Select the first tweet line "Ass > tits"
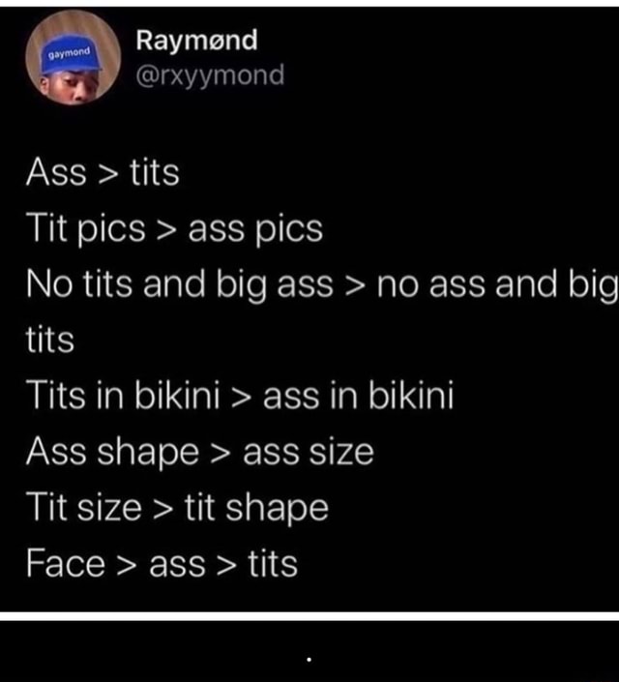Viewport: 619px width, 682px height. click(103, 172)
